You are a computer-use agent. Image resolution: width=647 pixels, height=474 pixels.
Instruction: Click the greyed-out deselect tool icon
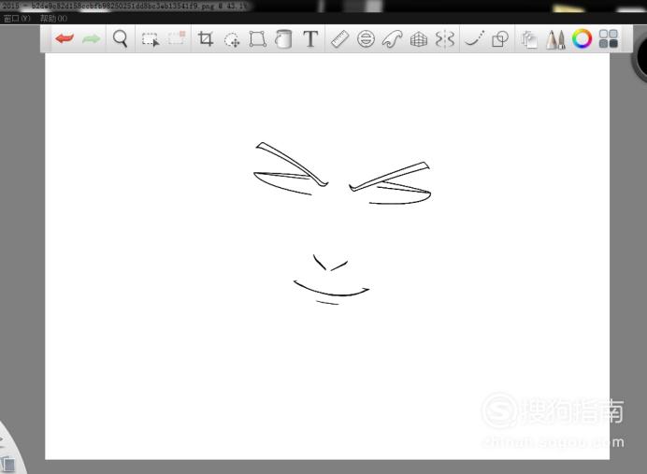click(x=177, y=38)
